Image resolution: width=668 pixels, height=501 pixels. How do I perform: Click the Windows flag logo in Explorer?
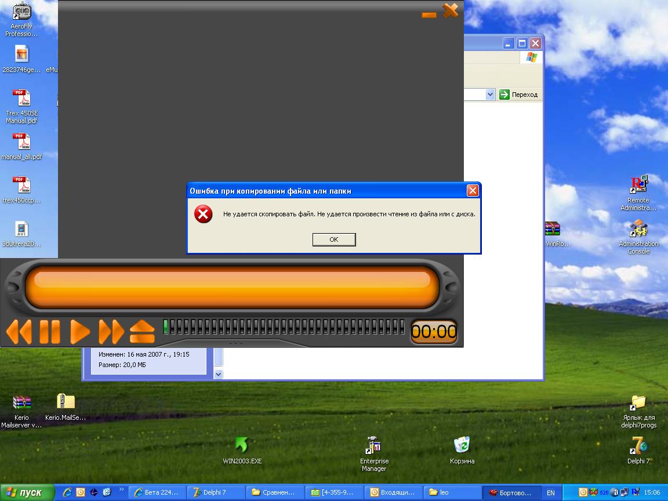coord(531,57)
